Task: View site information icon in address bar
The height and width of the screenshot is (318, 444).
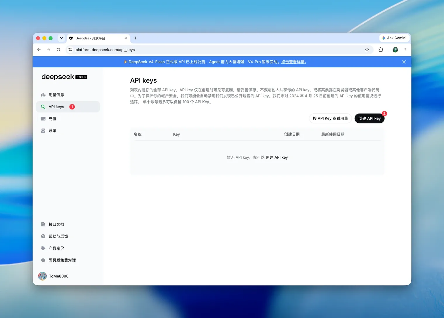Action: [70, 50]
